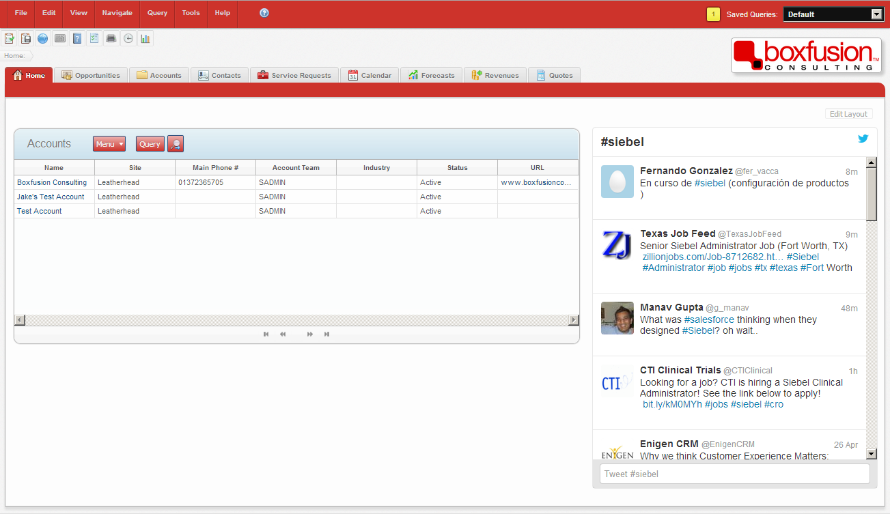Click Manav Gupta's profile photo
The height and width of the screenshot is (514, 890).
point(617,318)
